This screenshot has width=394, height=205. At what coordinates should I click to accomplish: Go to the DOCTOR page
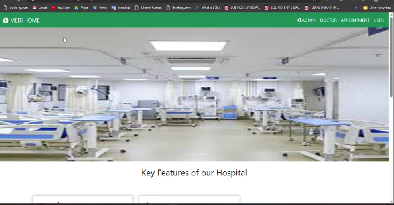[x=328, y=20]
